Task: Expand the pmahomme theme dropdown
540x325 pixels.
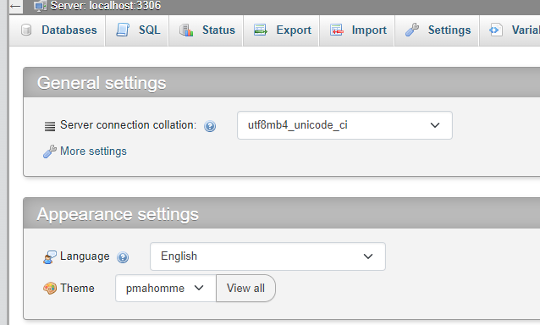Action: click(166, 288)
